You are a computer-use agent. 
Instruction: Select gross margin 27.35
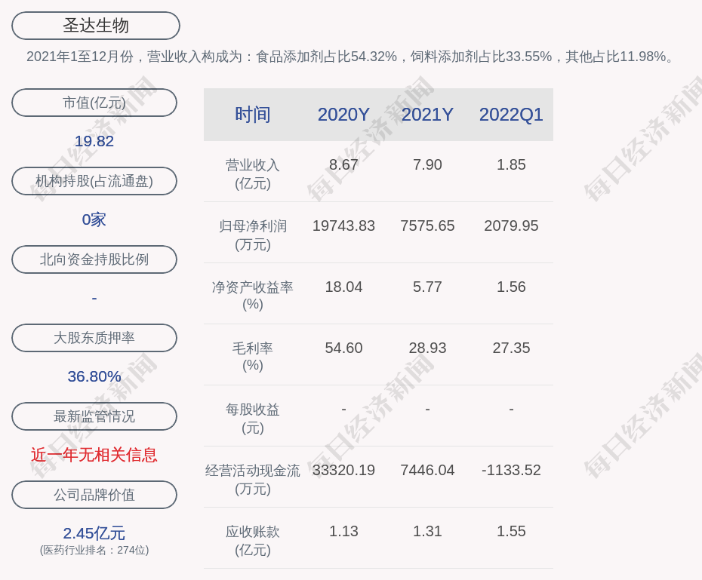511,348
